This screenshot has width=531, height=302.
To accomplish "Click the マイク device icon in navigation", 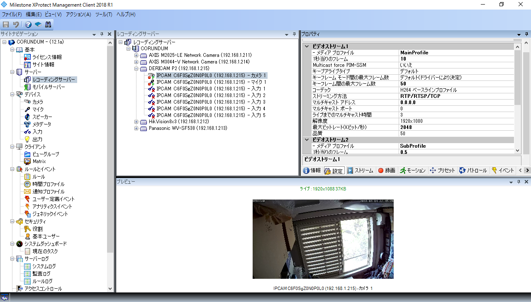I will coord(27,110).
